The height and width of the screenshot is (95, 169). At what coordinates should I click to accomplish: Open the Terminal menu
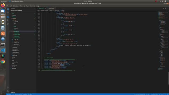32,6
